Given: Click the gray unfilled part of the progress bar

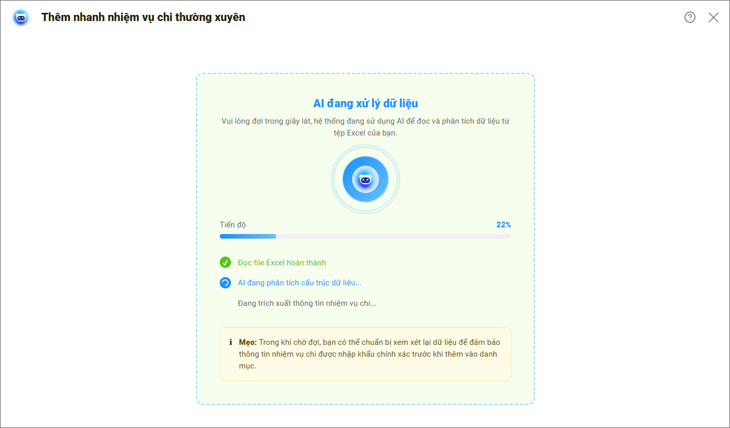Looking at the screenshot, I should coord(393,237).
